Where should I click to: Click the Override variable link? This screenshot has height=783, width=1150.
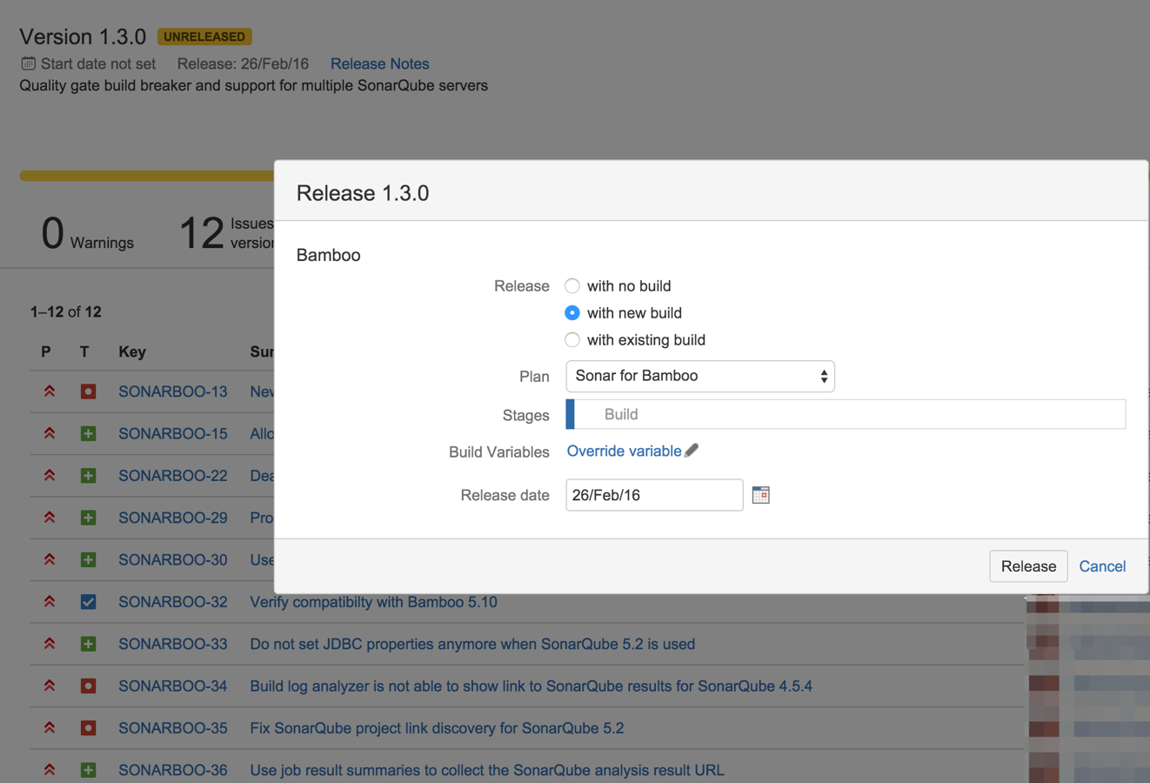(625, 451)
